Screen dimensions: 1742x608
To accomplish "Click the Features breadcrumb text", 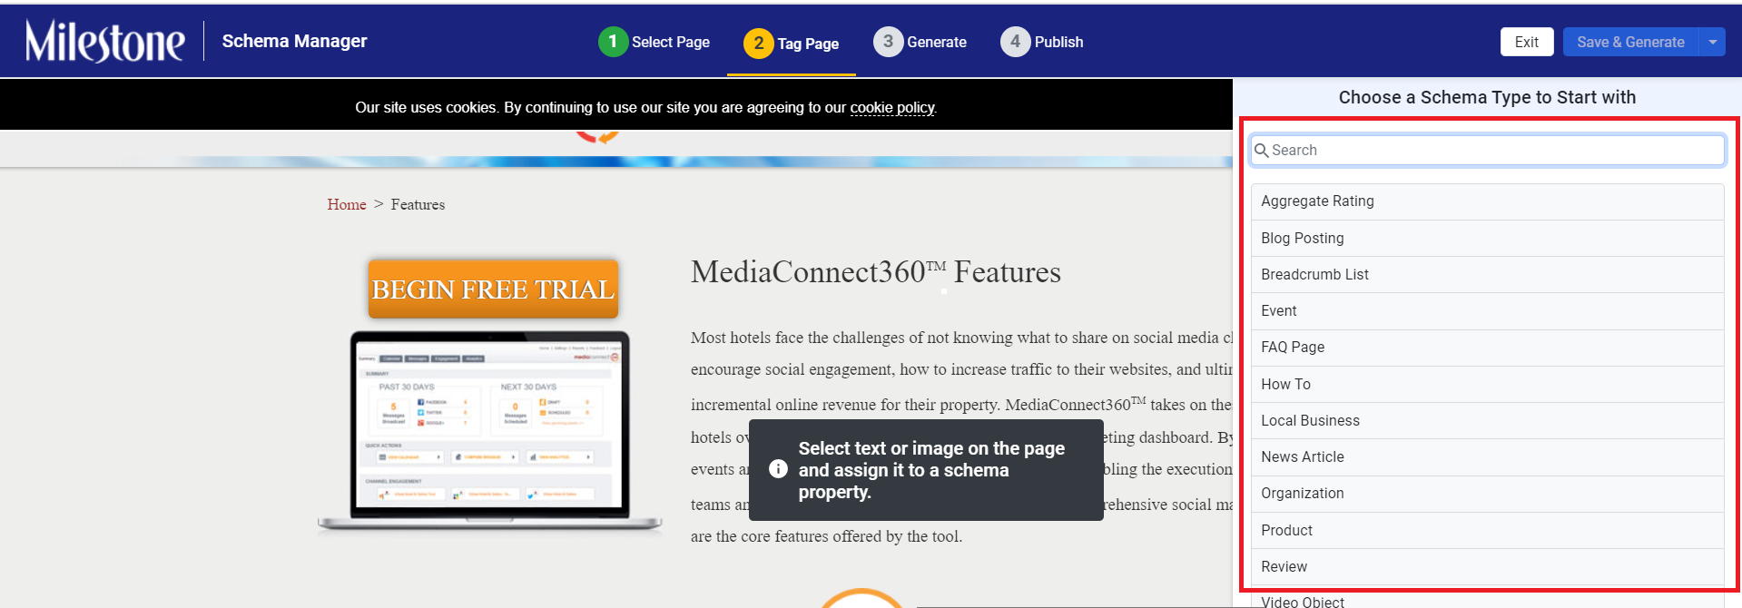I will pos(418,204).
